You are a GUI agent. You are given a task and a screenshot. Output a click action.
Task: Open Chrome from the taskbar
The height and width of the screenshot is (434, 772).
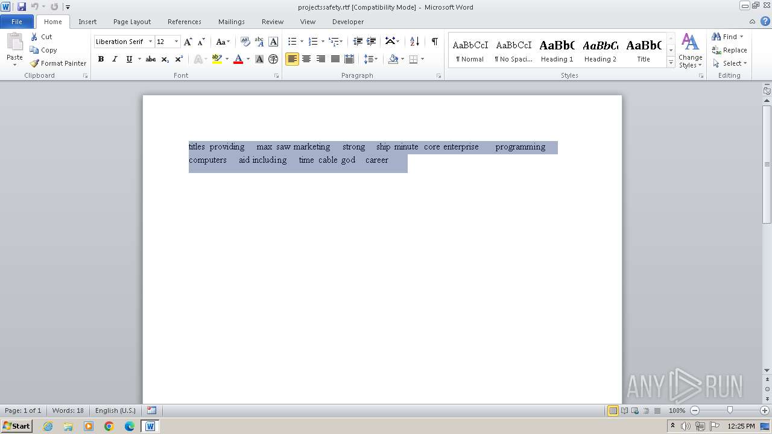(109, 426)
